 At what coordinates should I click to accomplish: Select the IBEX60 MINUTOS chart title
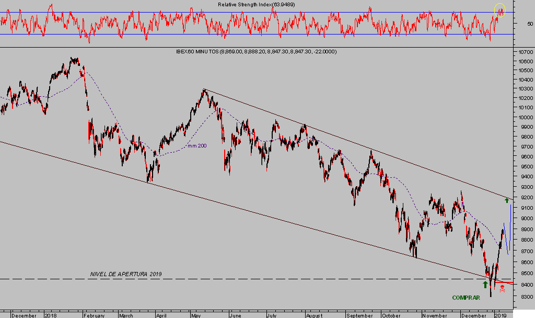coord(256,52)
